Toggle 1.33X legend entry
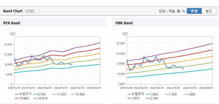Image resolution: width=219 pixels, height=104 pixels. pyautogui.click(x=171, y=95)
